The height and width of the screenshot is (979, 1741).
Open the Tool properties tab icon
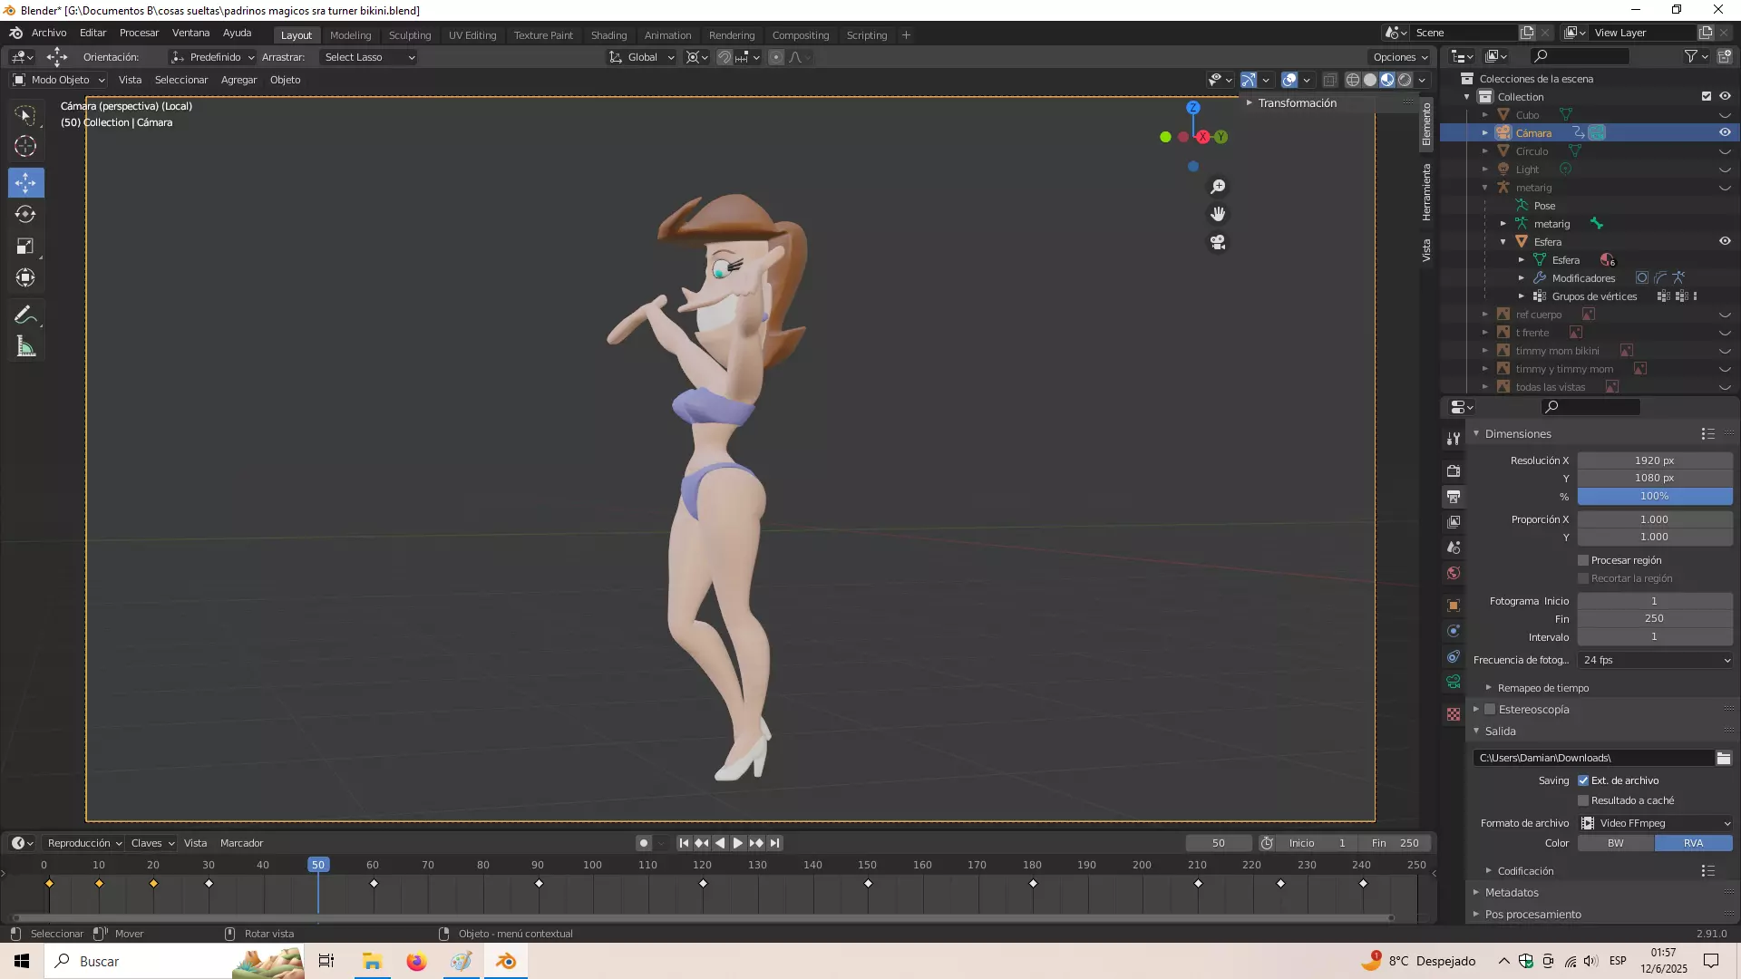[x=1454, y=439]
